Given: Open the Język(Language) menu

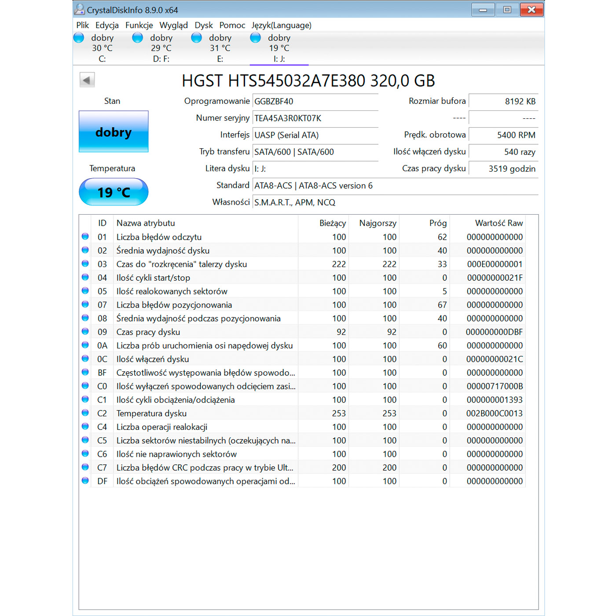Looking at the screenshot, I should (282, 25).
